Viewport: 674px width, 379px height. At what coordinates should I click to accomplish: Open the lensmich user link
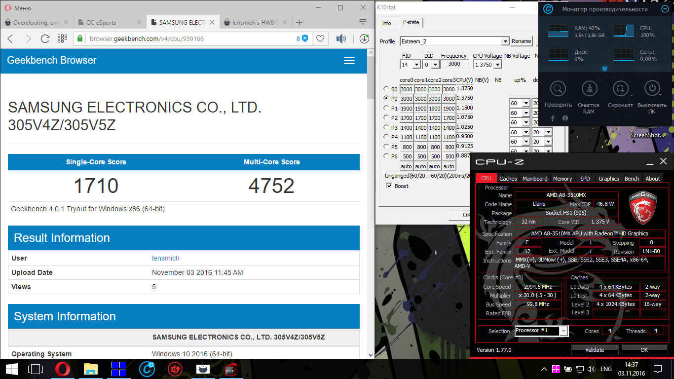(166, 258)
